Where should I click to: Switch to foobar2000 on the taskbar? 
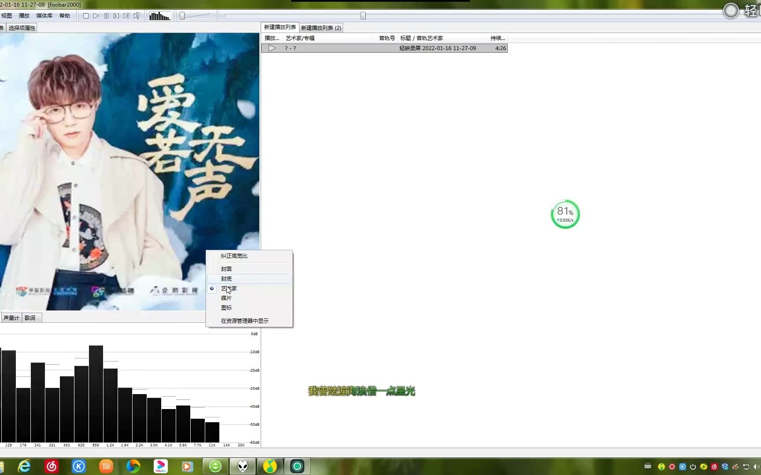coord(243,466)
